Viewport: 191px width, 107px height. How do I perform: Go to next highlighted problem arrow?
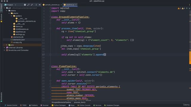pos(190,8)
